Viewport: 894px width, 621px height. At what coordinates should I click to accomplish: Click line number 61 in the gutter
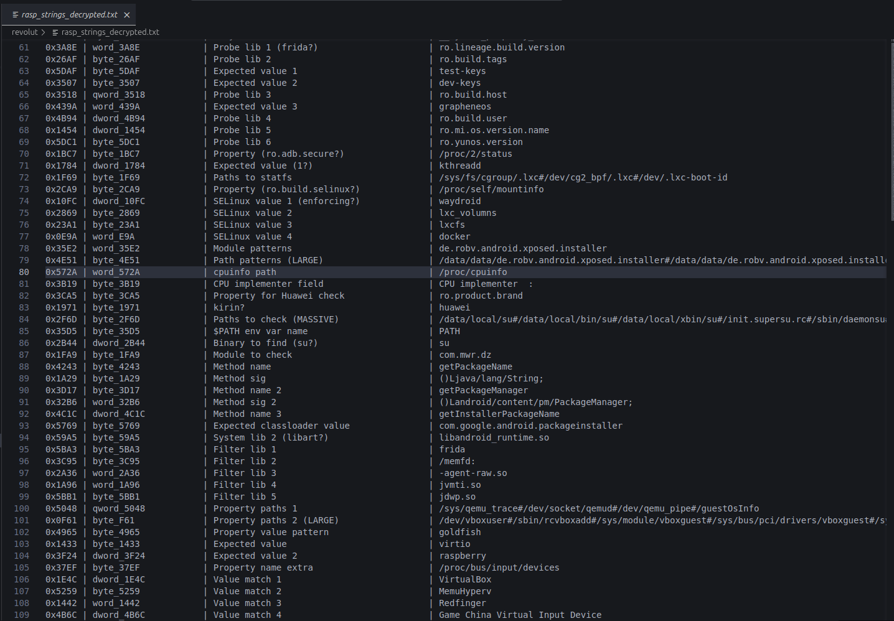pos(24,47)
